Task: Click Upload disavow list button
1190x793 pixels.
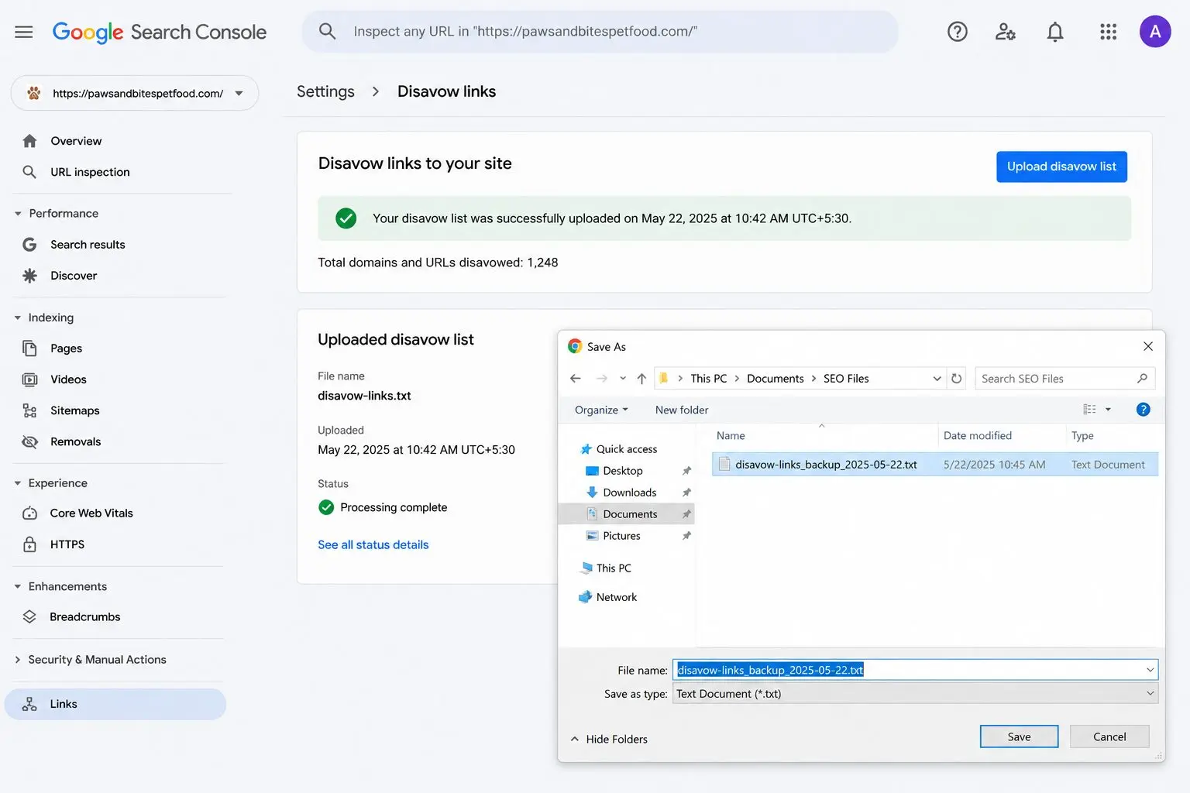Action: click(x=1061, y=166)
